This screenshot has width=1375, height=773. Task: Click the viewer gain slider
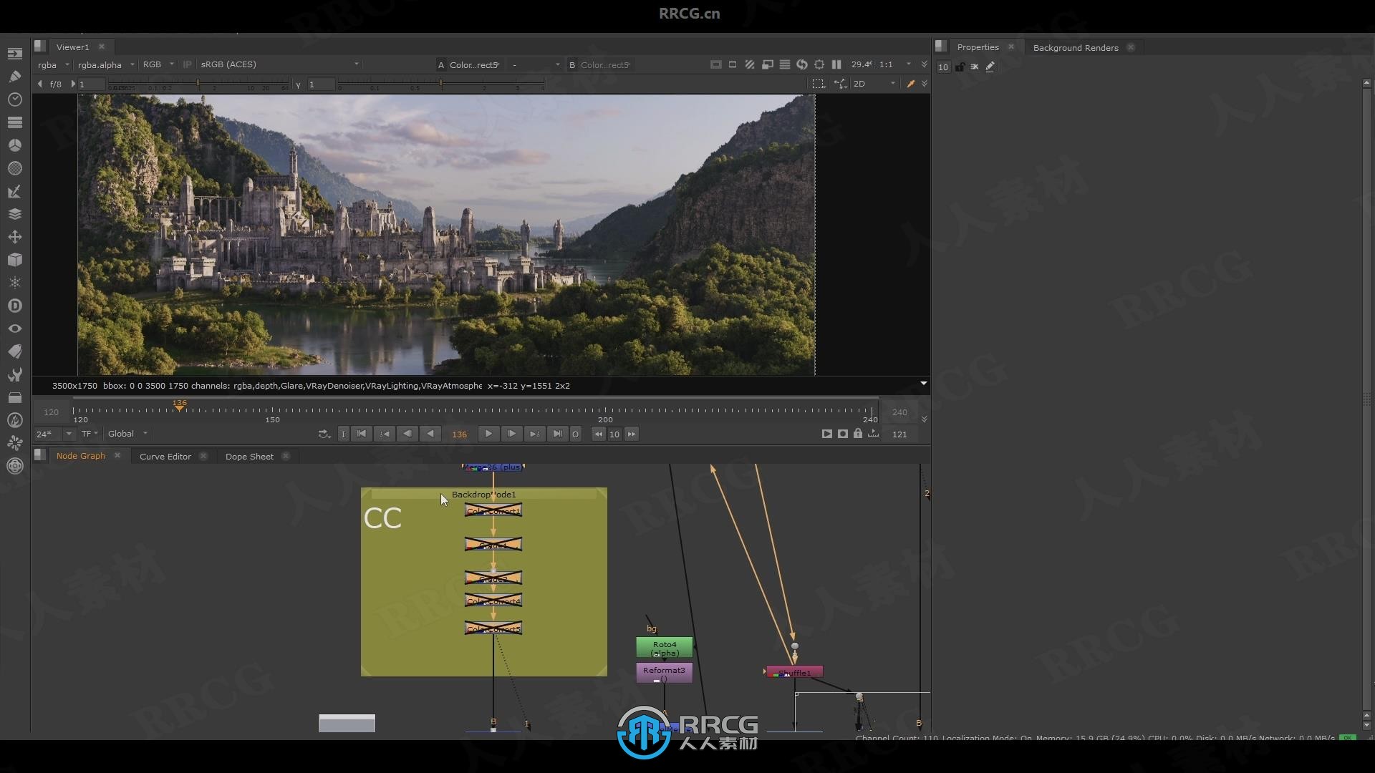[x=199, y=84]
